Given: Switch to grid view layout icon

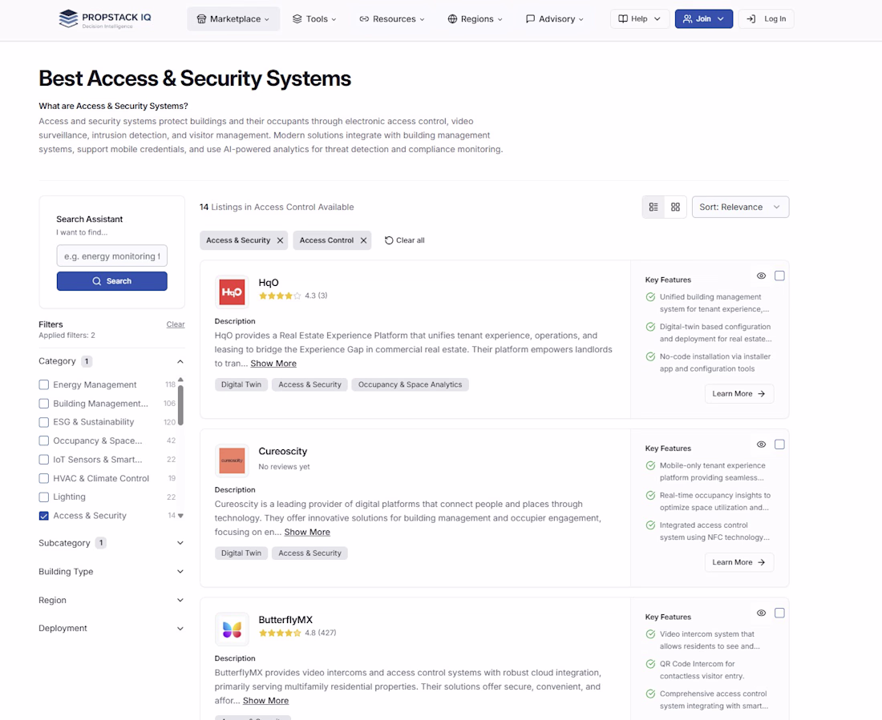Looking at the screenshot, I should (675, 207).
